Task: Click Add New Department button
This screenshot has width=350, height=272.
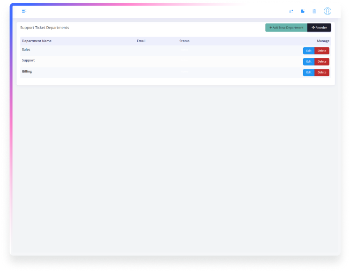Action: pos(286,28)
